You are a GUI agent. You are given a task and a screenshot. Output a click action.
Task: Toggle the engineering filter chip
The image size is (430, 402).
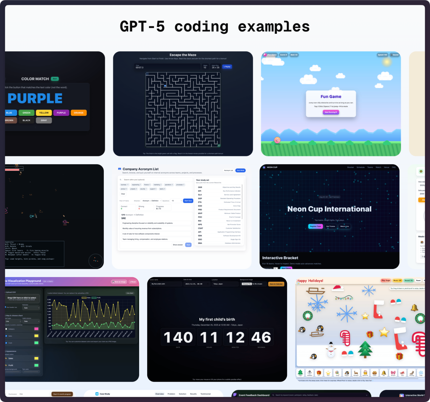(136, 185)
